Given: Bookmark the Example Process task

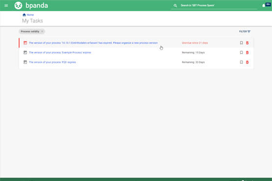Looking at the screenshot, I should point(241,52).
